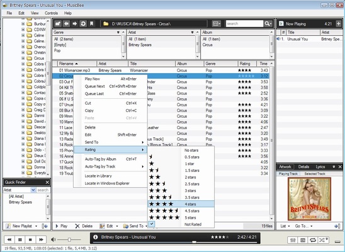The width and height of the screenshot is (345, 252).
Task: Set rating to 2.5 stars
Action: tap(181, 184)
